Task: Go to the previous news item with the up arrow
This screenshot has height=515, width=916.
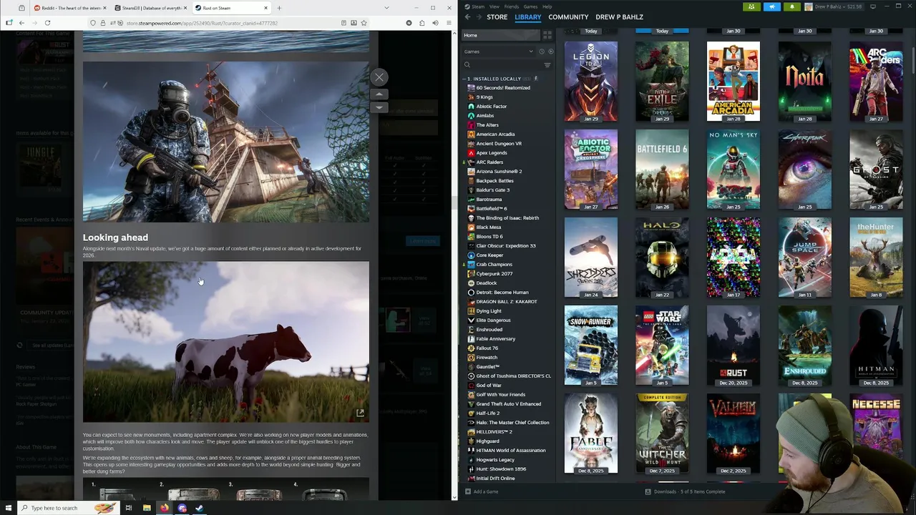Action: pyautogui.click(x=379, y=94)
